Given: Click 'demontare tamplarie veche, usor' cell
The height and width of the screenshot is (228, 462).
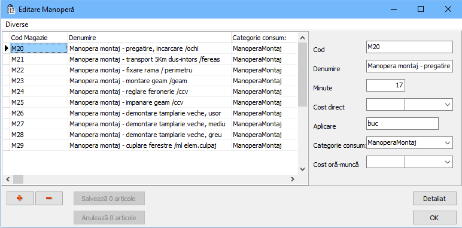Looking at the screenshot, I should [150, 113].
